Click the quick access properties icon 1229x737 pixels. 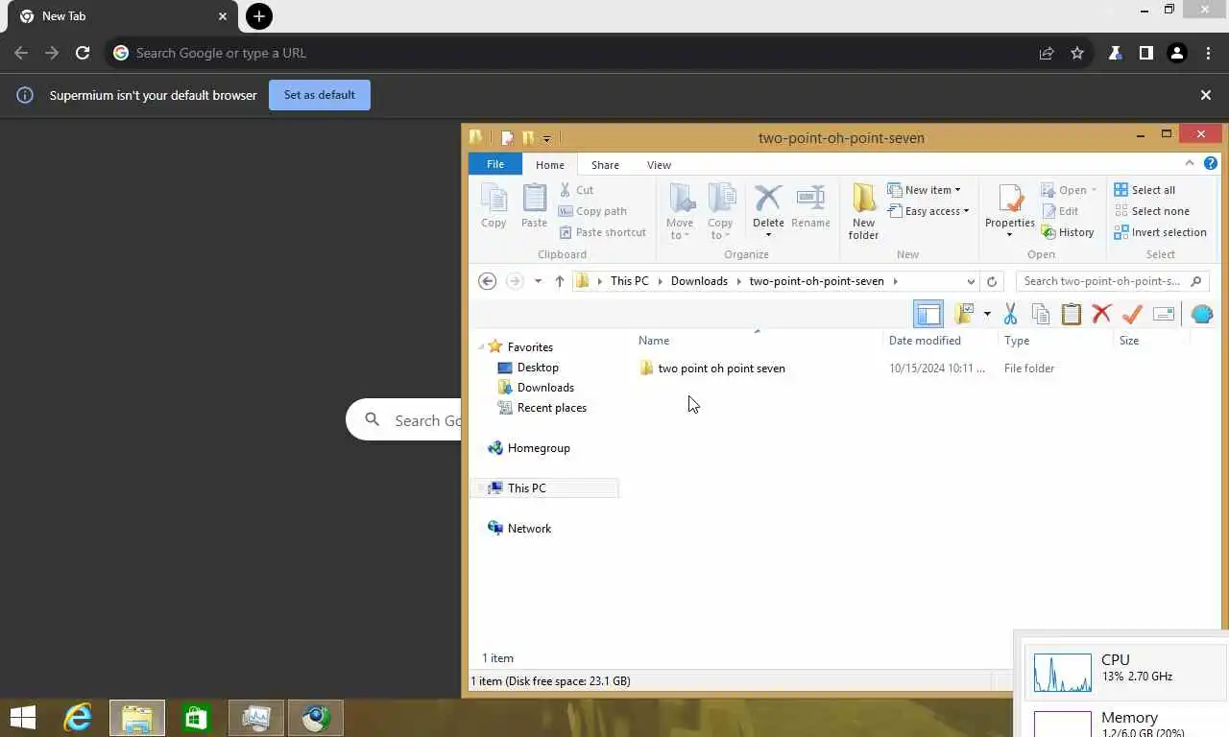pyautogui.click(x=507, y=137)
